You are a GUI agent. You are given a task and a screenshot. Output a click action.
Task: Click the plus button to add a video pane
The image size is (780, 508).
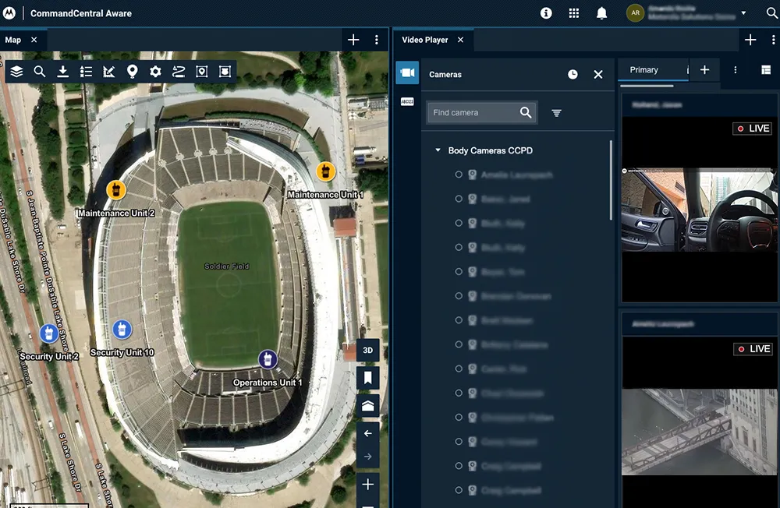[x=704, y=70]
